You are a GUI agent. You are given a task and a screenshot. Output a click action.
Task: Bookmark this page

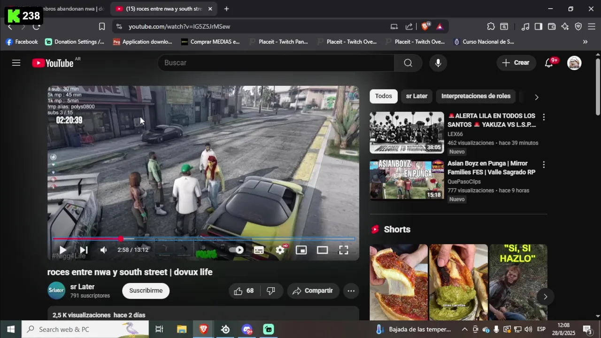point(102,27)
